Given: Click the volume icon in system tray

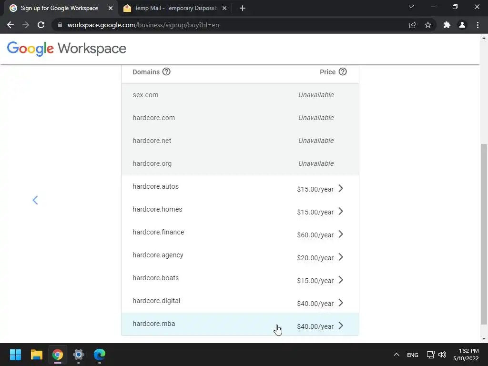Looking at the screenshot, I should tap(442, 355).
